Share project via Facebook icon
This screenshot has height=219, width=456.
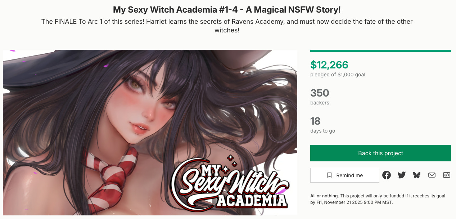(x=387, y=175)
